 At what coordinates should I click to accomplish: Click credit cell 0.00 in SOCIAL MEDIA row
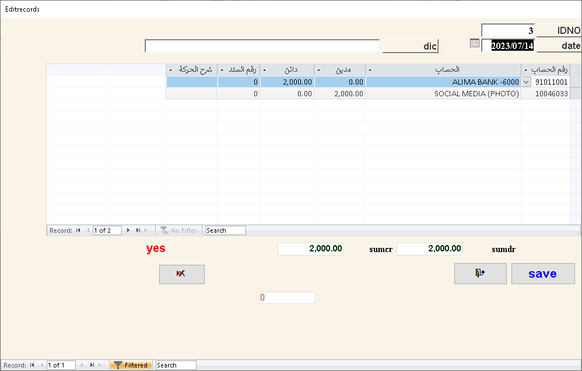[287, 93]
